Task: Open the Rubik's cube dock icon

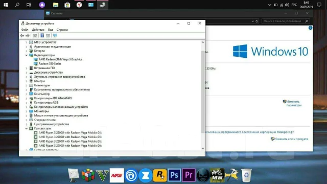Action: coord(88,175)
